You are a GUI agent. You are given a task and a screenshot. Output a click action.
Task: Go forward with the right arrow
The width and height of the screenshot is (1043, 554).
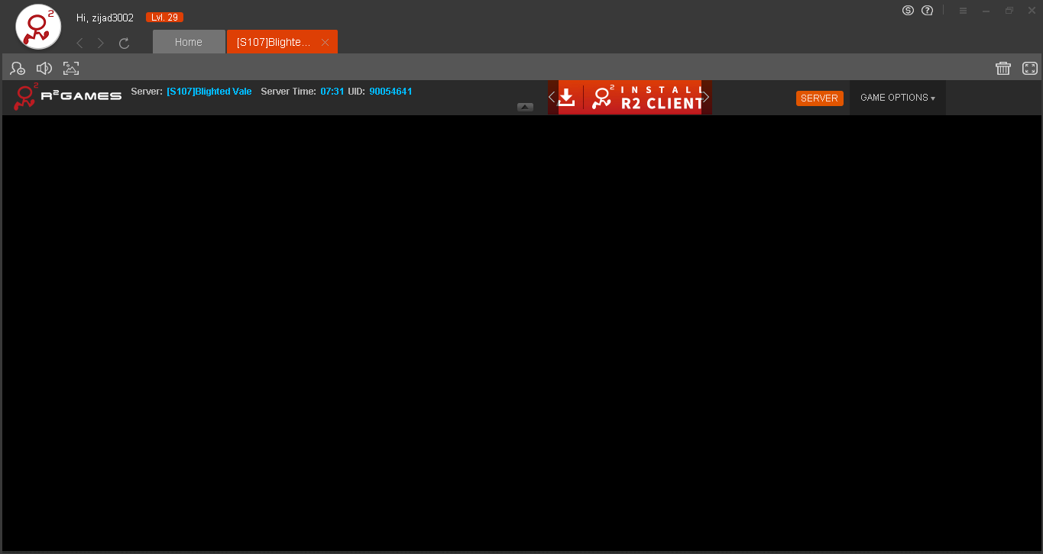tap(101, 43)
